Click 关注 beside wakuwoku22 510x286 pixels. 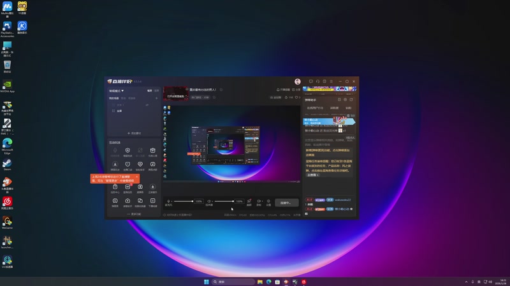click(309, 200)
